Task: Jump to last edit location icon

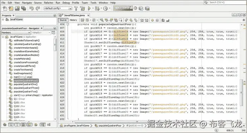Action: pyautogui.click(x=83, y=20)
